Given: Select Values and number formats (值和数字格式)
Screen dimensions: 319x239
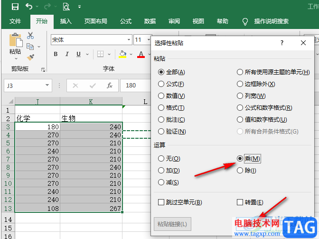Looking at the screenshot, I should coord(262,120).
